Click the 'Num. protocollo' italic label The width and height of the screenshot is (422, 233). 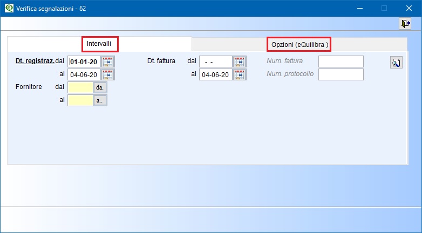tap(290, 74)
